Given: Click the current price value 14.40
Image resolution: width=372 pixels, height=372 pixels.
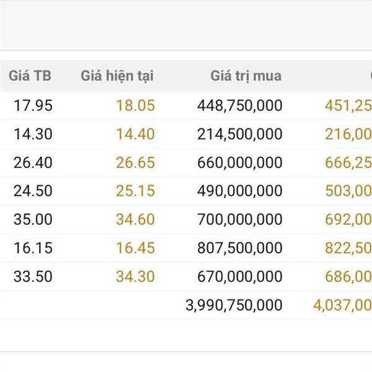Looking at the screenshot, I should (x=135, y=134).
